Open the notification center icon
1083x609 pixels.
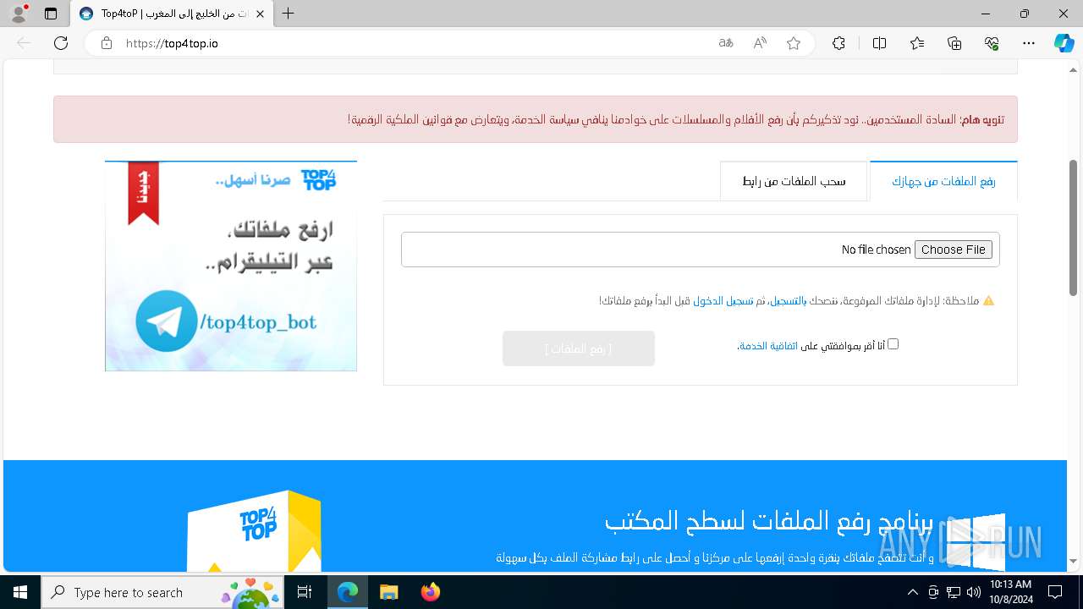click(1055, 592)
